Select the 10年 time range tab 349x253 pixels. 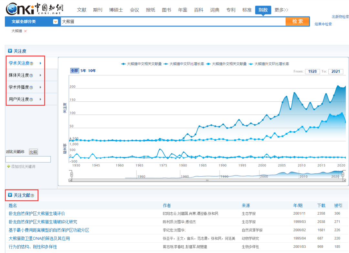pyautogui.click(x=92, y=71)
